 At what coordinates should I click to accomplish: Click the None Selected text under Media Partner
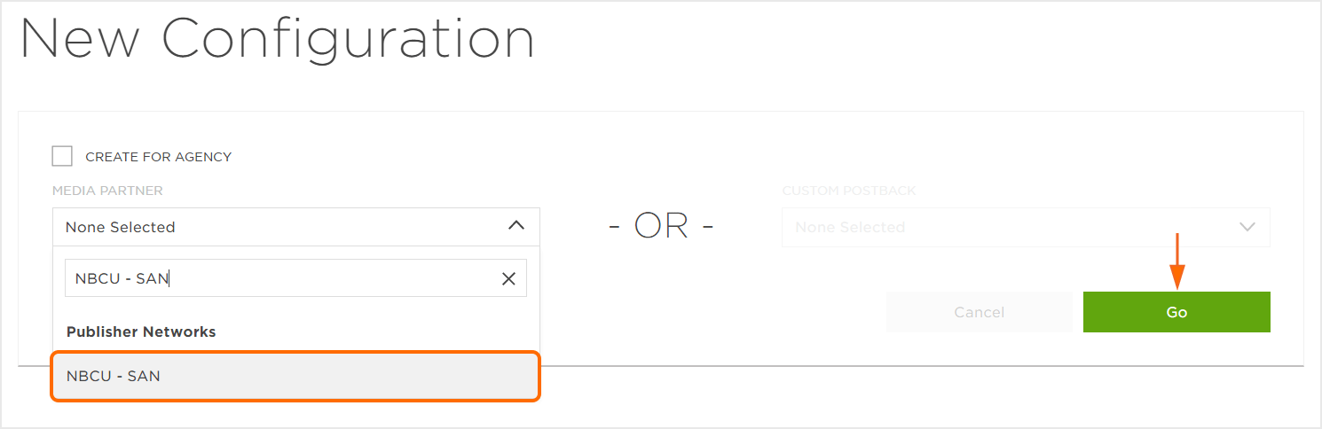pyautogui.click(x=121, y=227)
